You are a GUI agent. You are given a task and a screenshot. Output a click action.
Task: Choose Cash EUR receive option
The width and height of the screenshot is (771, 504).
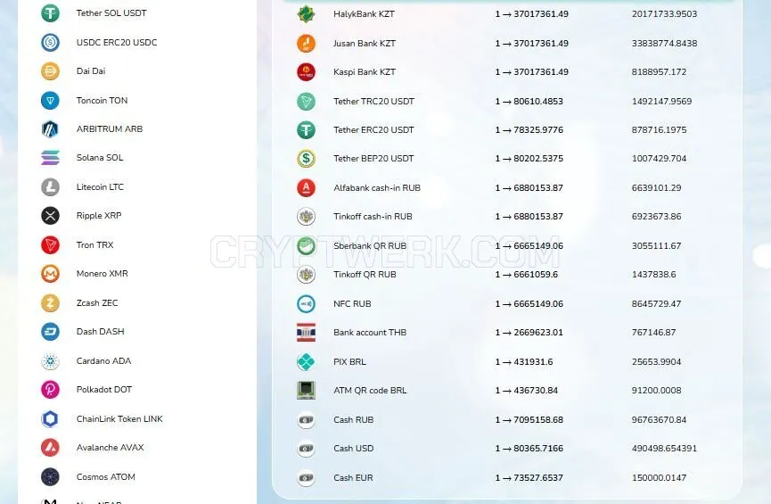tap(353, 477)
